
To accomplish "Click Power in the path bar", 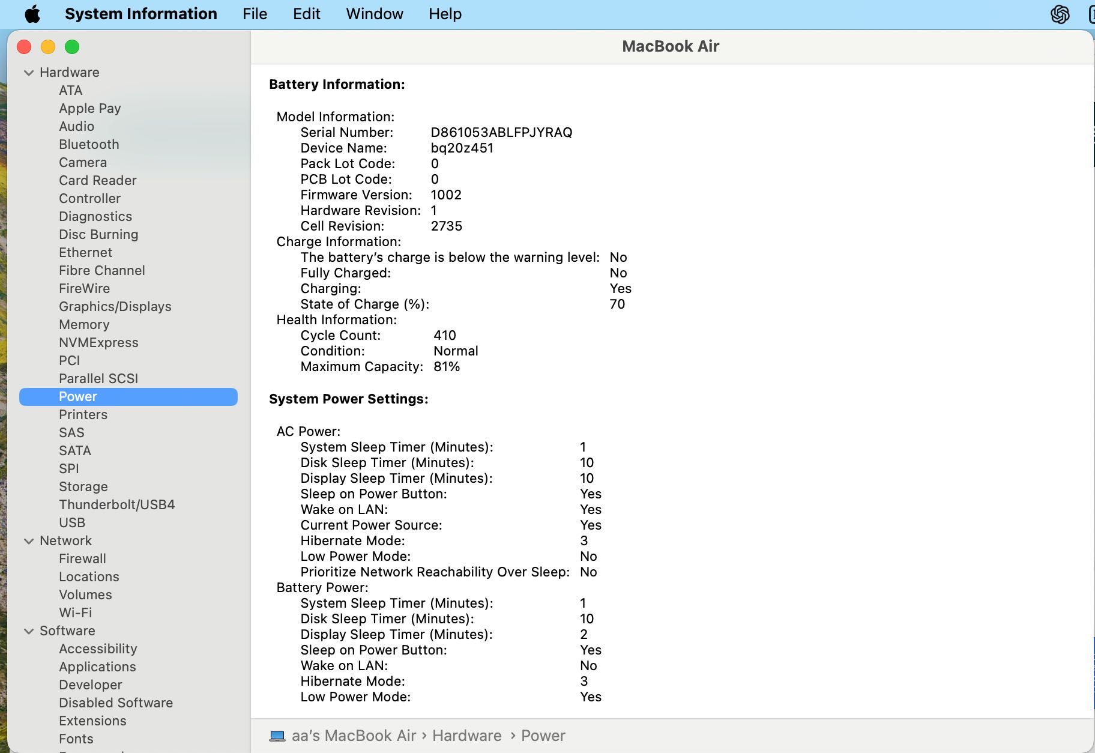I will click(543, 736).
